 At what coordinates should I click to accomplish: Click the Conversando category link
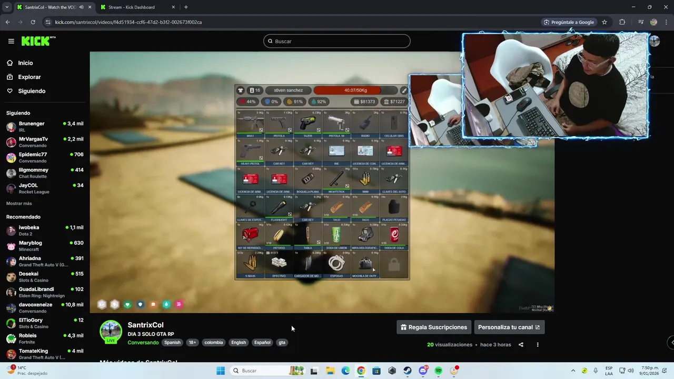pos(143,343)
